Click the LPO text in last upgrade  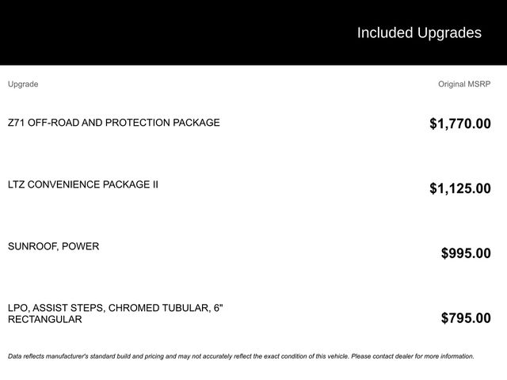point(19,307)
